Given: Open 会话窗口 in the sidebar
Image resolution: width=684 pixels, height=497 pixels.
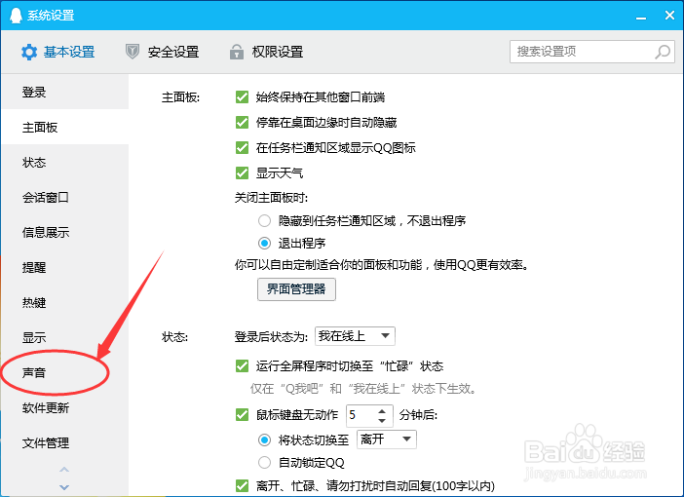Looking at the screenshot, I should click(65, 197).
